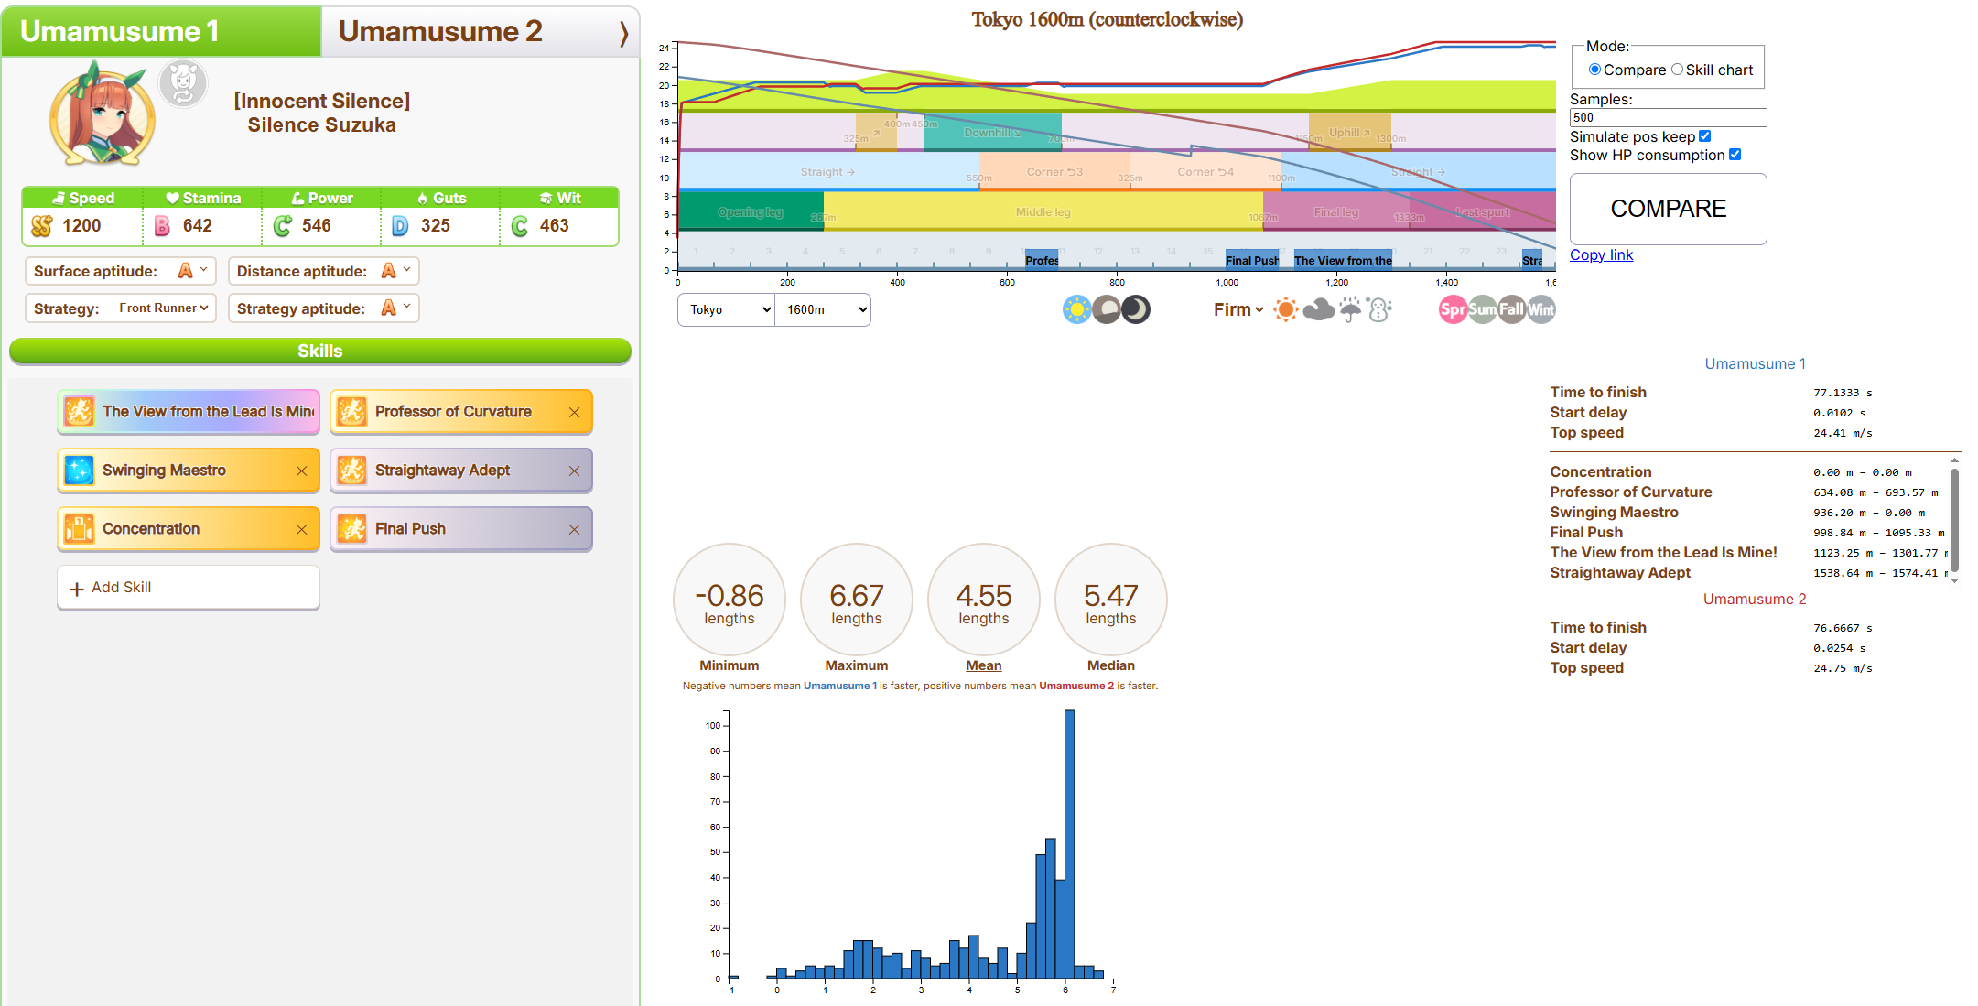The width and height of the screenshot is (1978, 1006).
Task: Toggle Show HP consumption checkbox
Action: tap(1735, 155)
